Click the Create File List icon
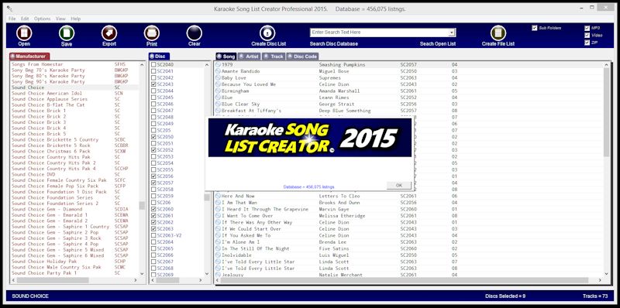Viewport: 620px width, 308px height. pyautogui.click(x=498, y=33)
